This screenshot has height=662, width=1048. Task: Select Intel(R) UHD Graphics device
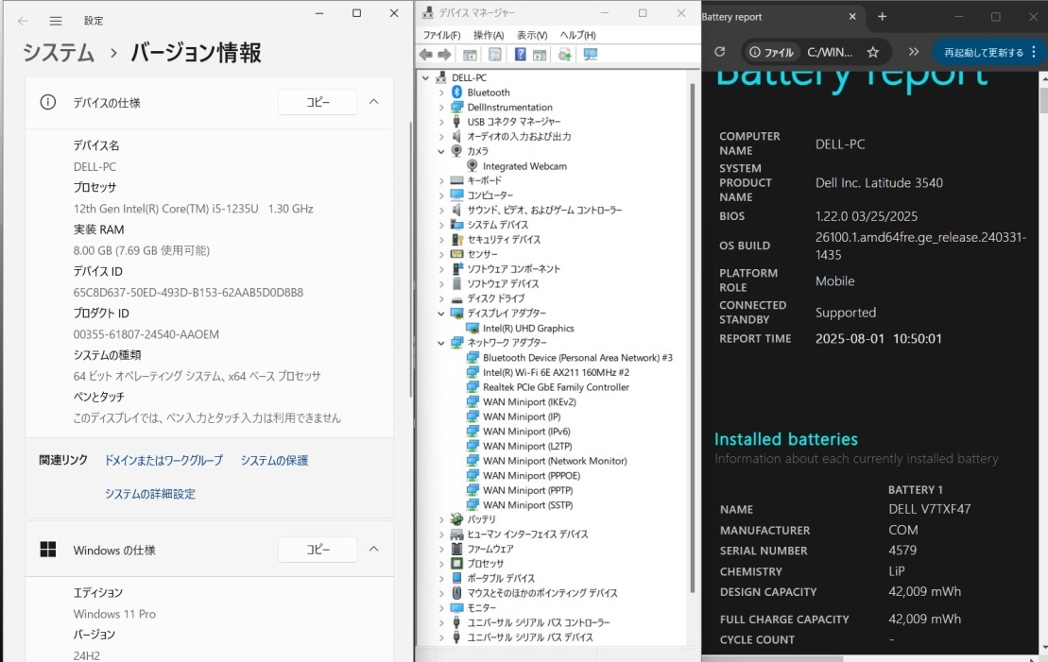pyautogui.click(x=528, y=328)
